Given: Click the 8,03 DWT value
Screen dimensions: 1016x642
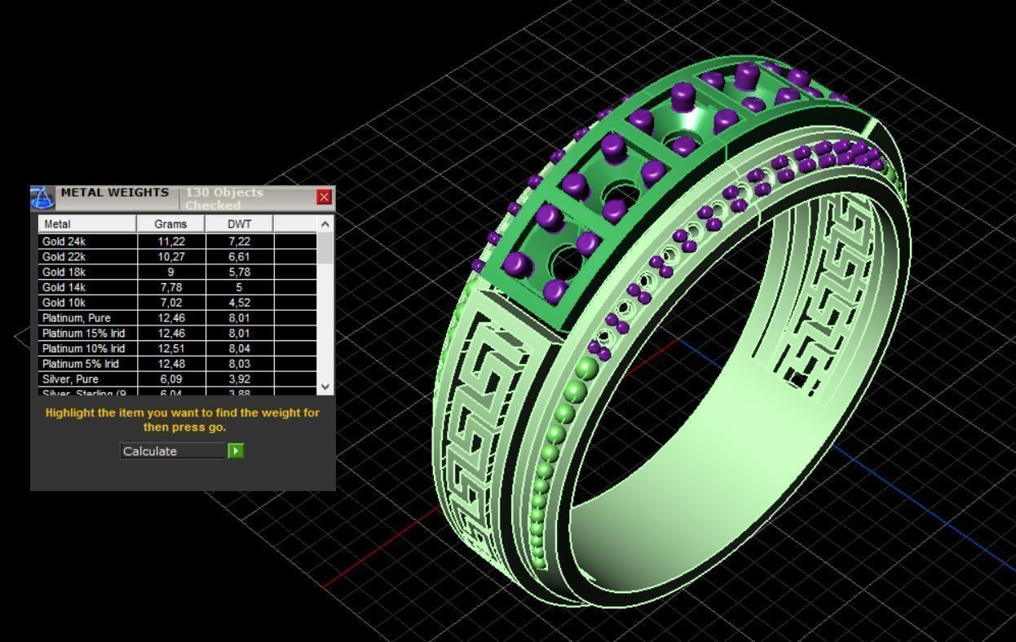Looking at the screenshot, I should tap(239, 364).
